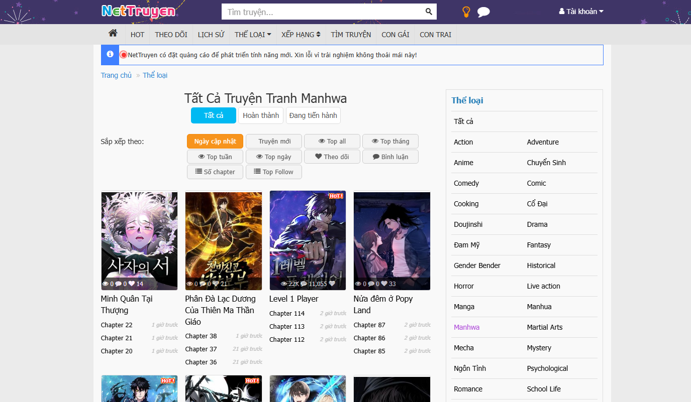Sort by Top all views

332,142
